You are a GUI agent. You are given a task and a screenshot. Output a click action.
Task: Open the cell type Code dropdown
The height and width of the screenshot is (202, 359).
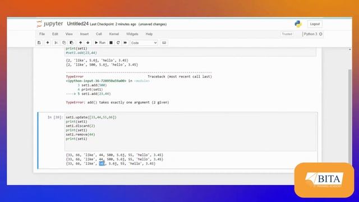(144, 43)
